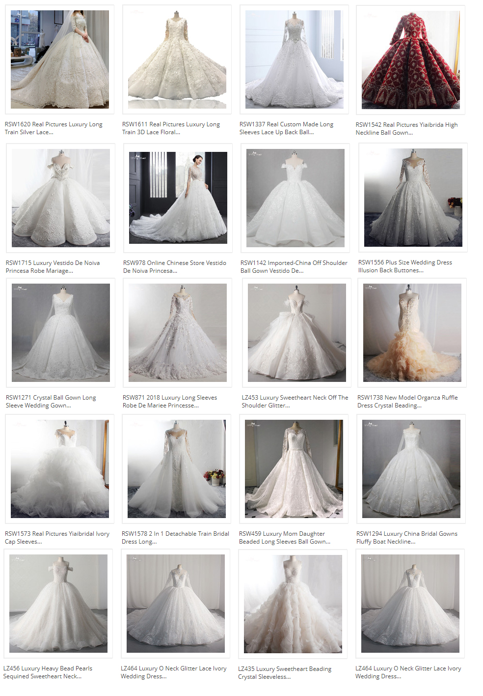Click the RSW978 Online Chinese Store product link

pos(173,266)
